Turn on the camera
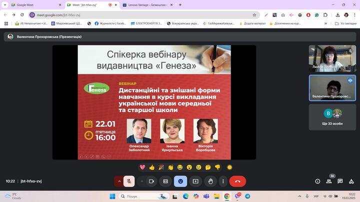This screenshot has height=202, width=360. coord(151,181)
